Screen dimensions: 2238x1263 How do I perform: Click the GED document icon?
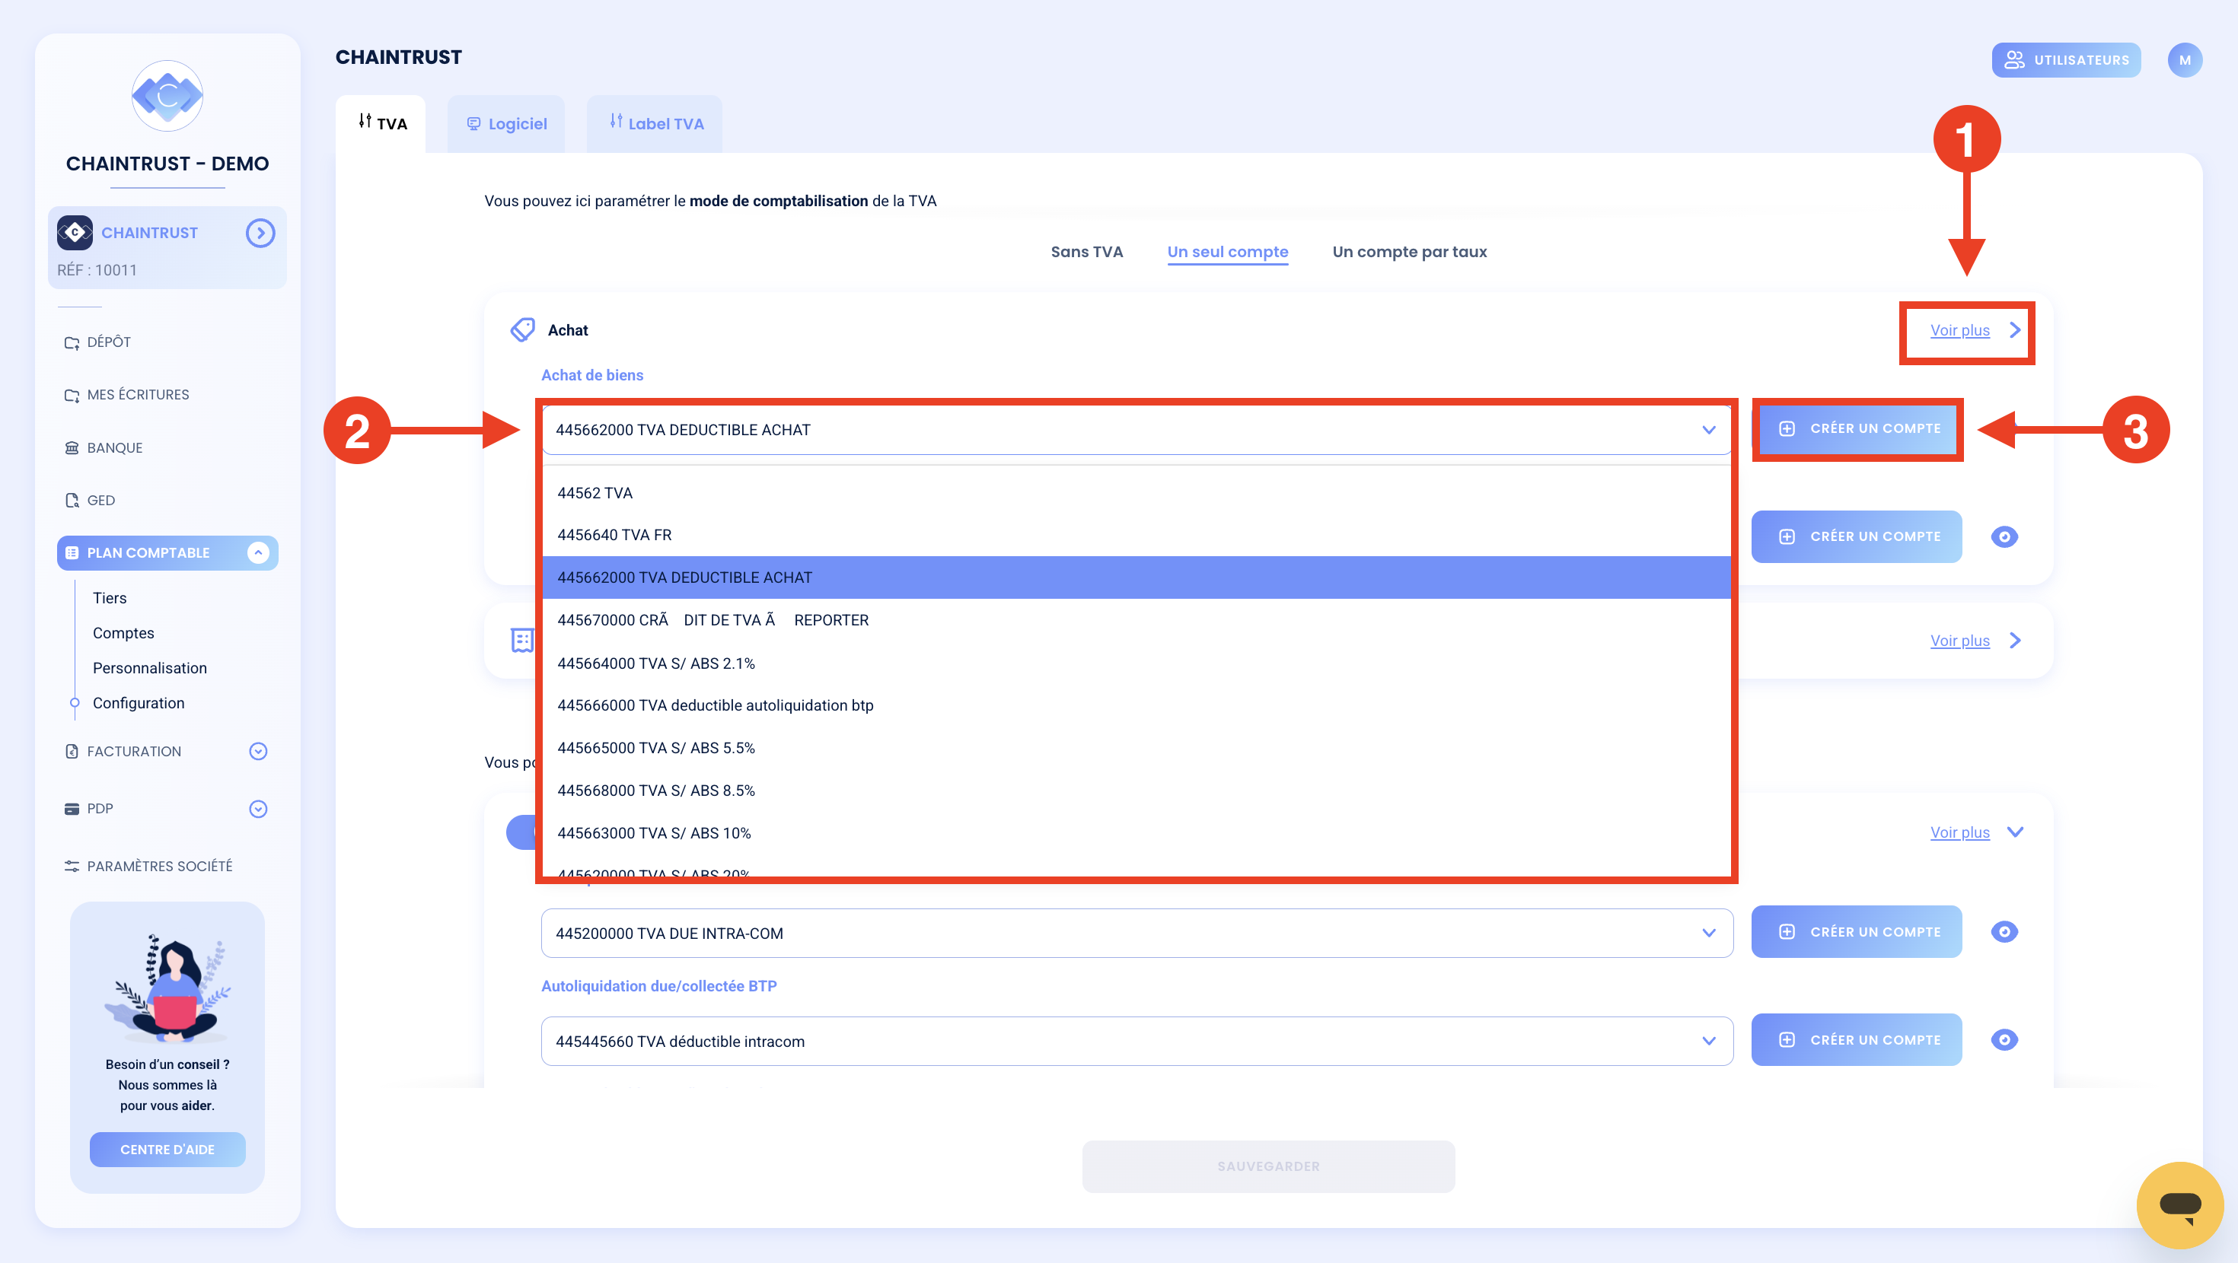click(x=72, y=501)
